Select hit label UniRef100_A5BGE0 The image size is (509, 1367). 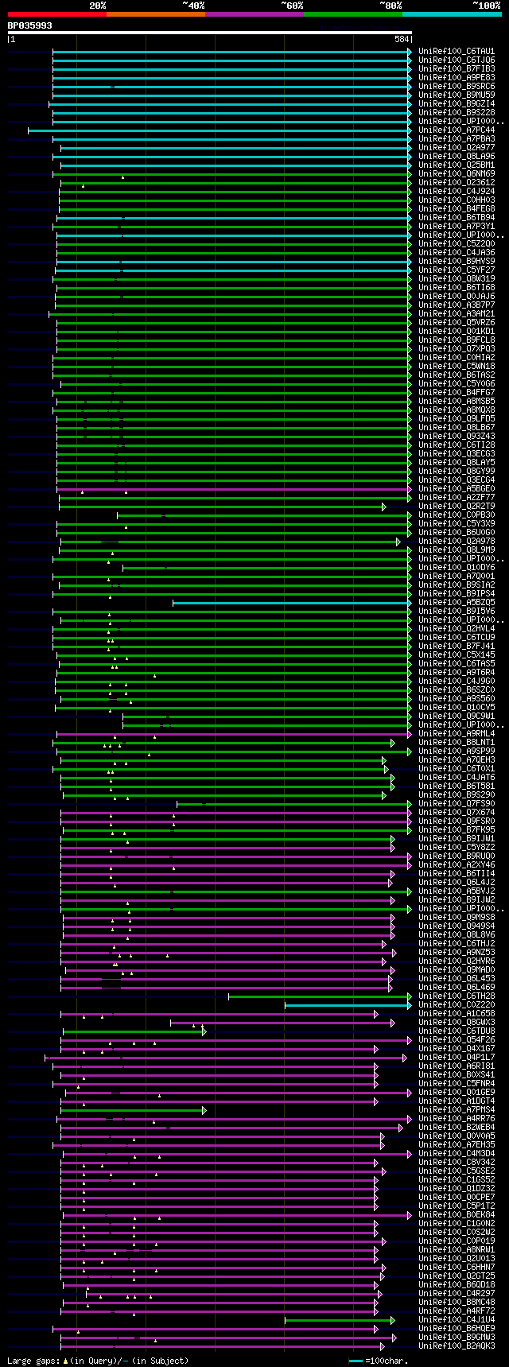[457, 489]
